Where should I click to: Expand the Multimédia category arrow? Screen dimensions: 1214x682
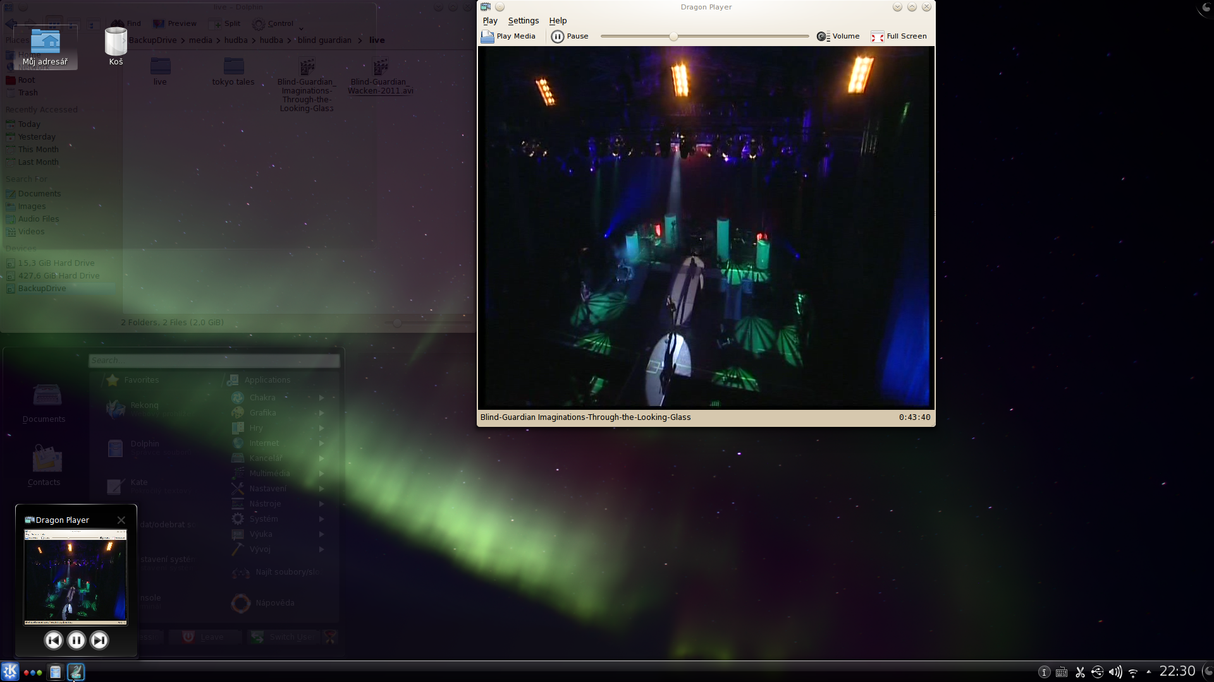point(322,474)
